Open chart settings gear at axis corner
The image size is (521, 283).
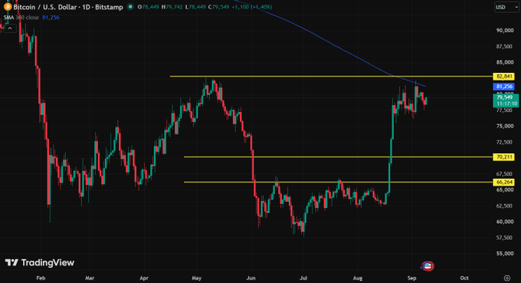[x=506, y=278]
